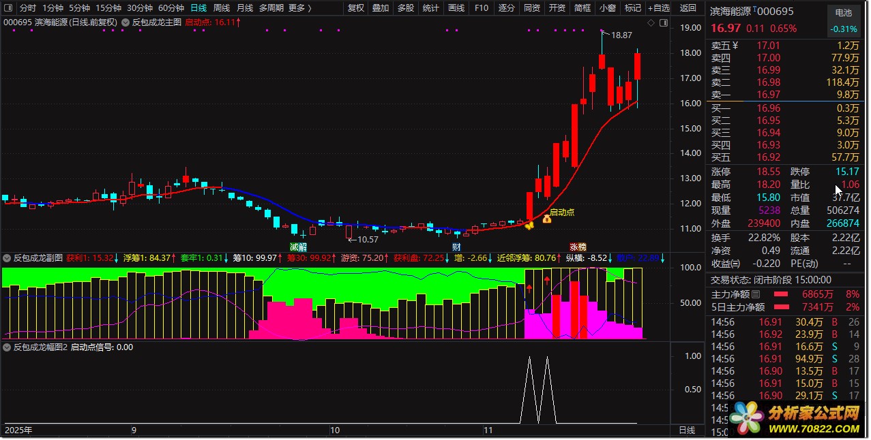Click the 返回 back button
The width and height of the screenshot is (871, 440).
tap(688, 8)
